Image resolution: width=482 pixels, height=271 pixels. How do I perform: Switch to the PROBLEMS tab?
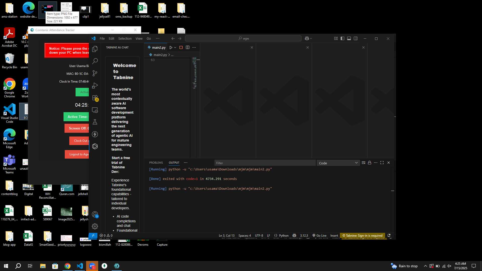[156, 163]
